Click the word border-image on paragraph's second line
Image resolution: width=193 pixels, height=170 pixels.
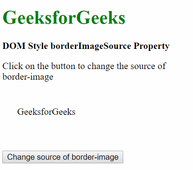point(28,77)
